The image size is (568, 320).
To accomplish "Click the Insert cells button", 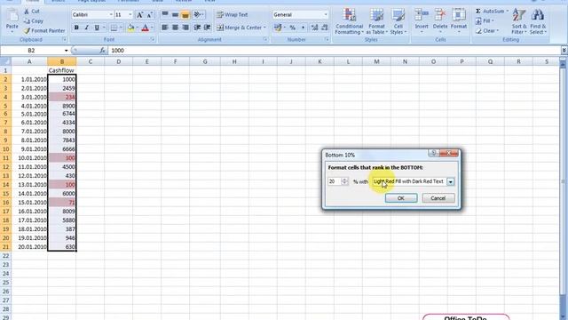I will tap(422, 21).
